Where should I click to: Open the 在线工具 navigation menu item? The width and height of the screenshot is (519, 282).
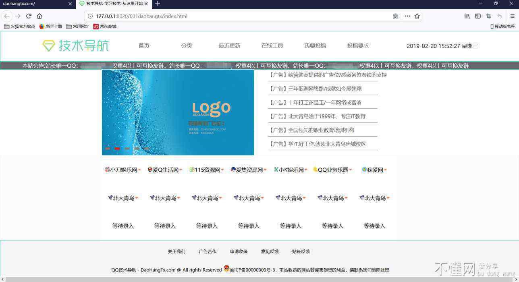(272, 46)
